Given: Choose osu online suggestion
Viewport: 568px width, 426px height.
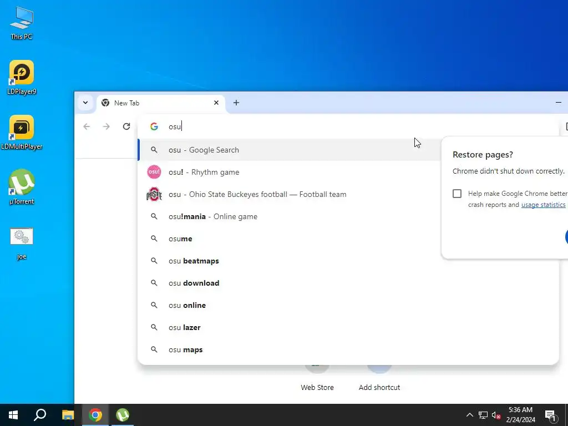Looking at the screenshot, I should 348,306.
